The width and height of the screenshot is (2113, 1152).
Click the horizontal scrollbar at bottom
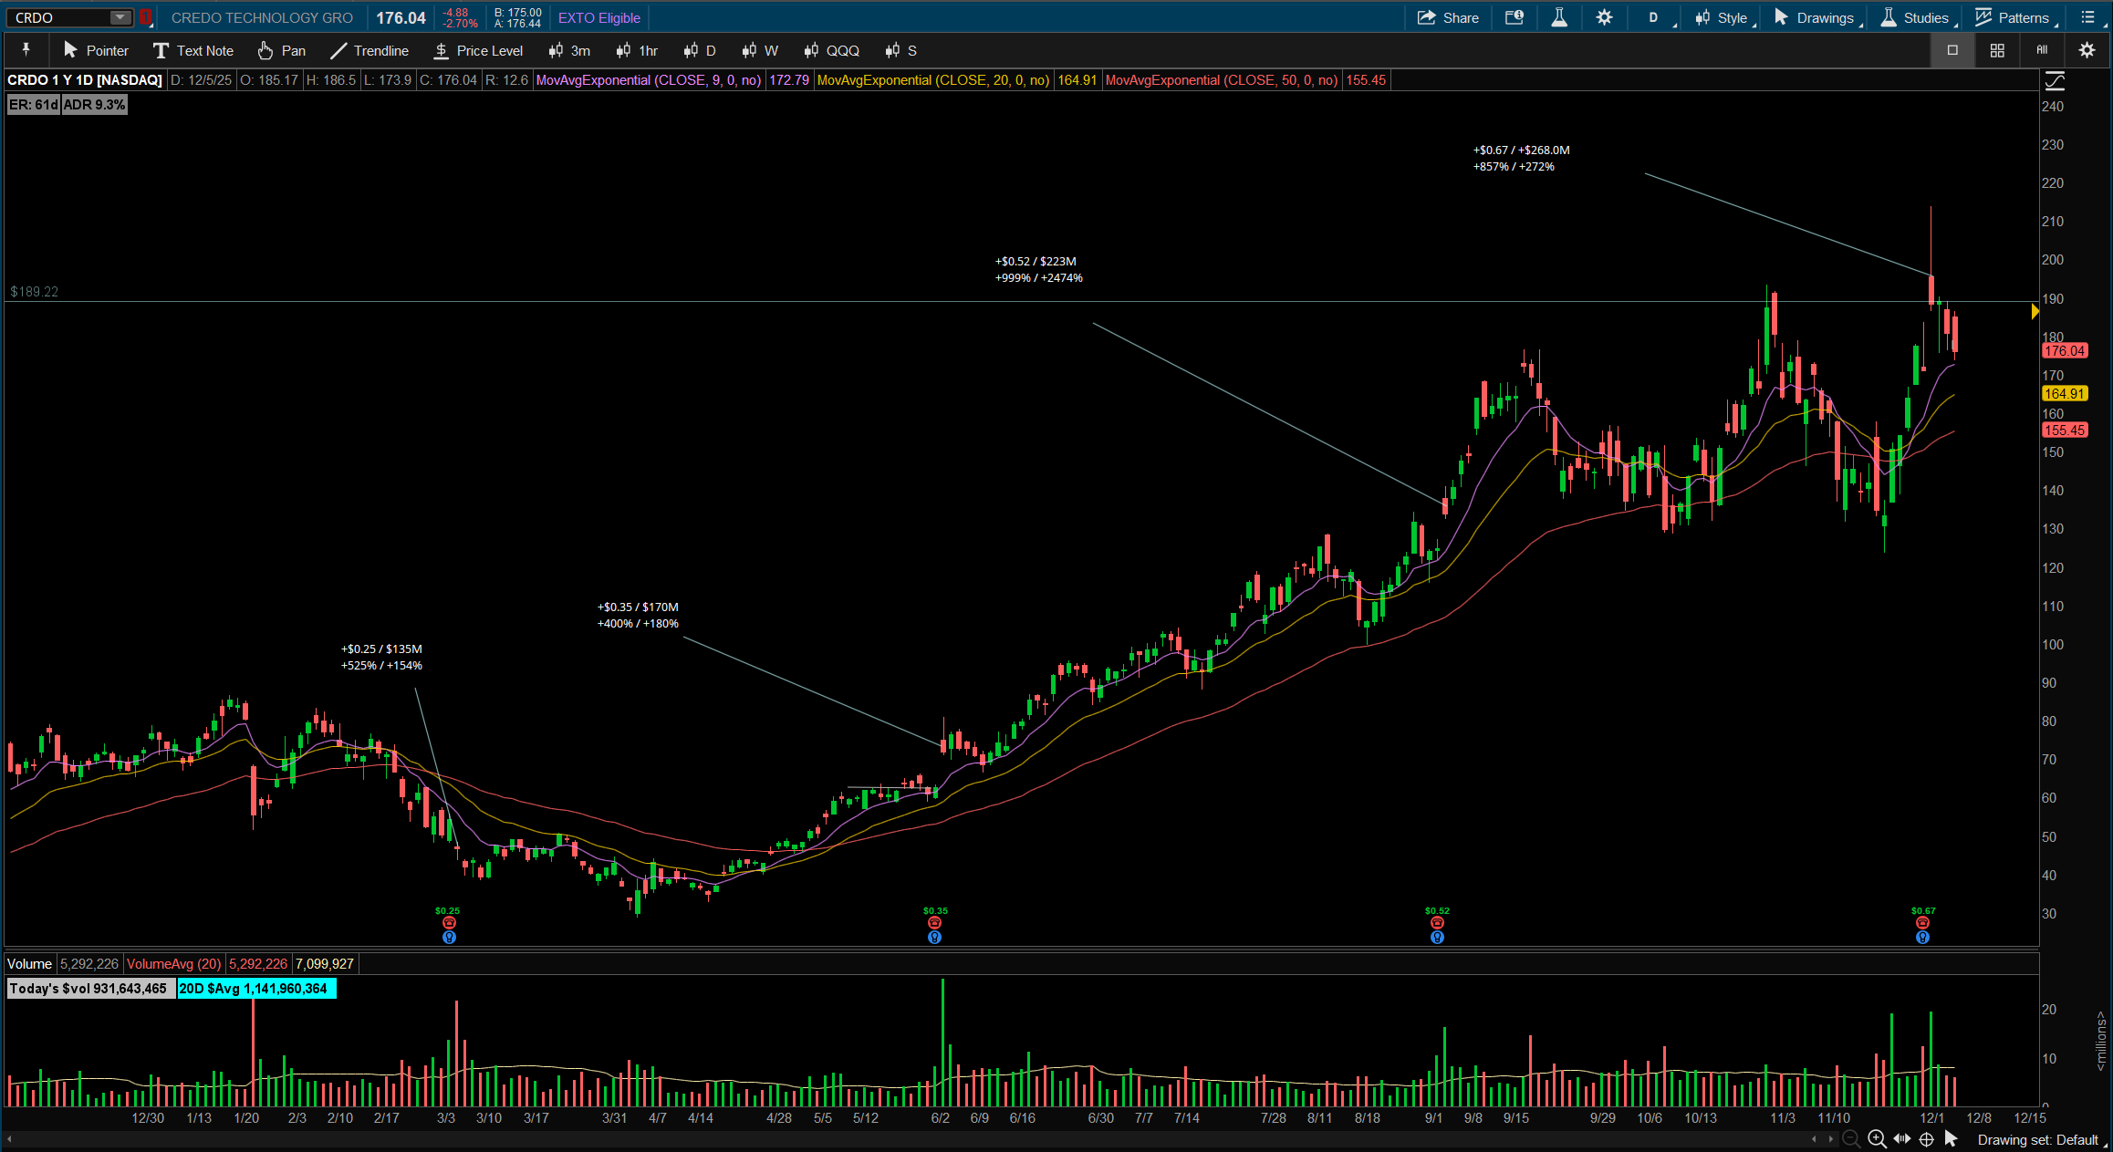click(912, 1139)
